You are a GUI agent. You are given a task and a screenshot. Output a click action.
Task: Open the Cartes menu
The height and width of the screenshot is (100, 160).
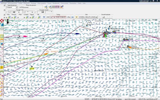(20, 3)
